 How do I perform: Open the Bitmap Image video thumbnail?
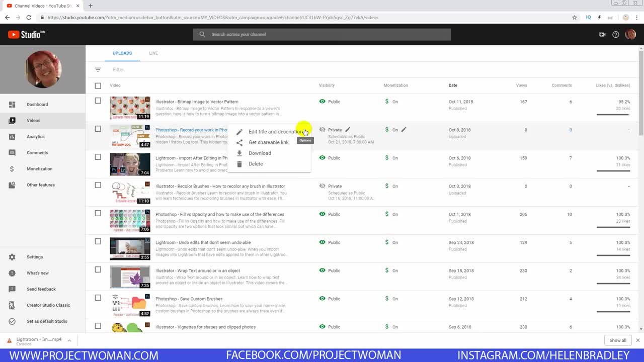[x=130, y=108]
